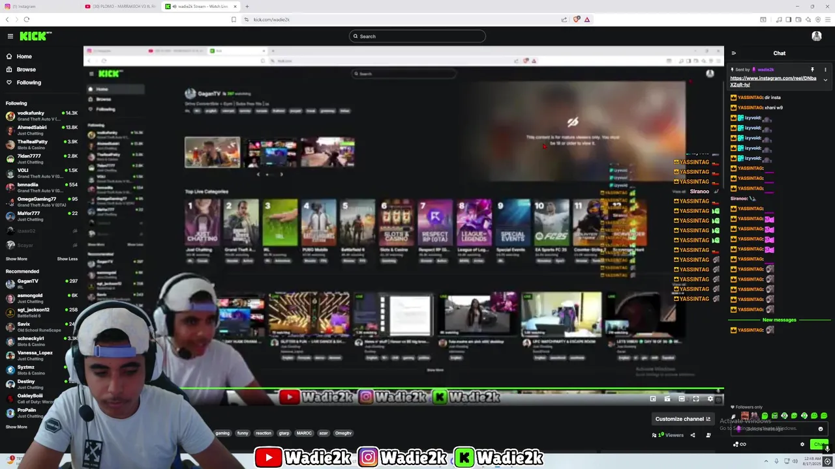Open channel moderation icon beside share

coord(708,435)
